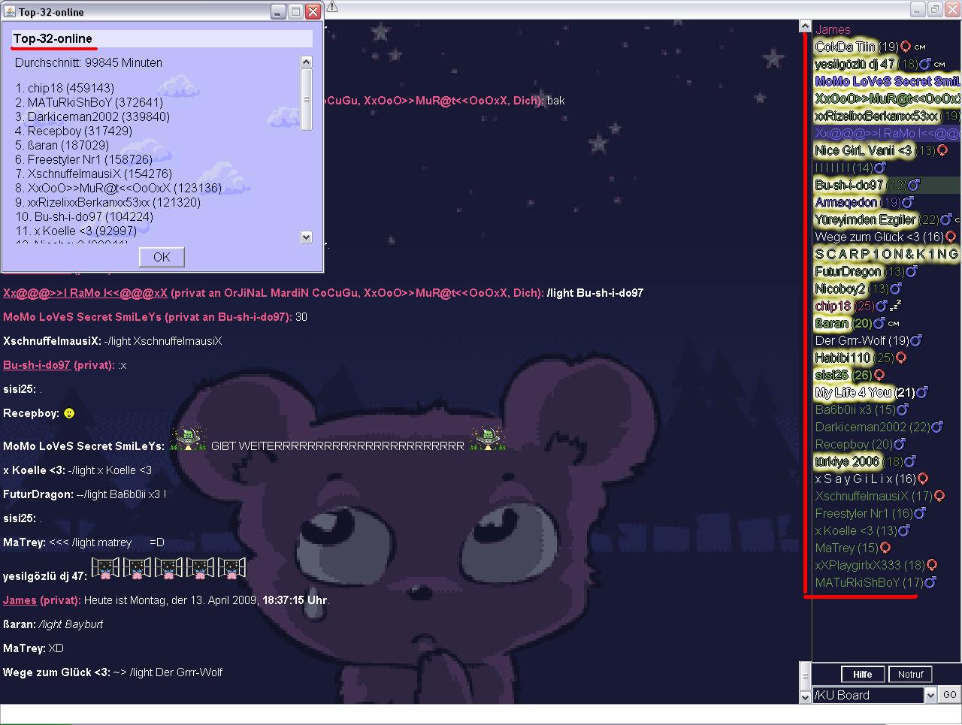
Task: Click the up arrow of the Top-32 list scrollbar
Action: (306, 62)
